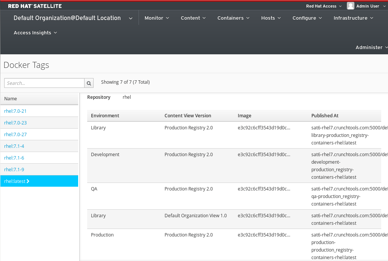The image size is (388, 261).
Task: Click the Red Hat Satellite logo
Action: pos(35,6)
